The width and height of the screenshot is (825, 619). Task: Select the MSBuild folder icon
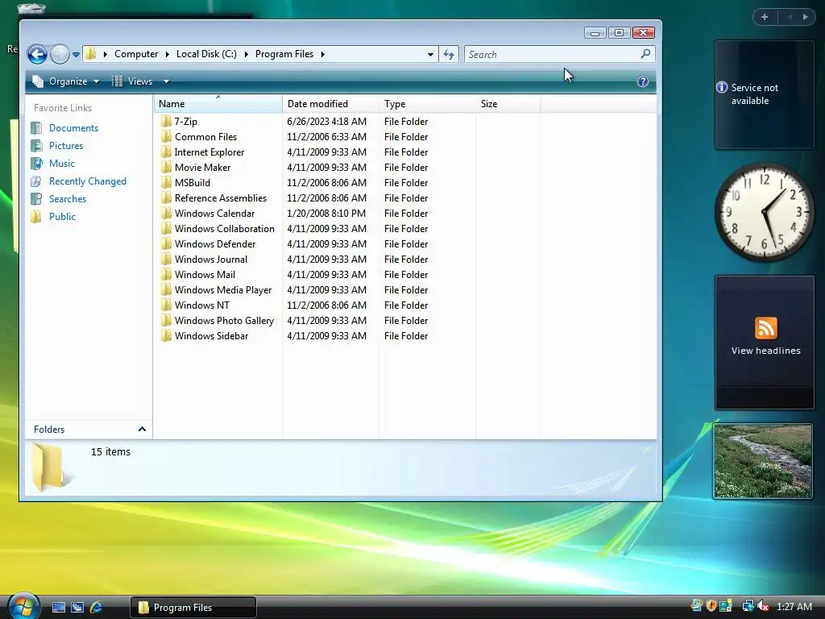[x=166, y=182]
